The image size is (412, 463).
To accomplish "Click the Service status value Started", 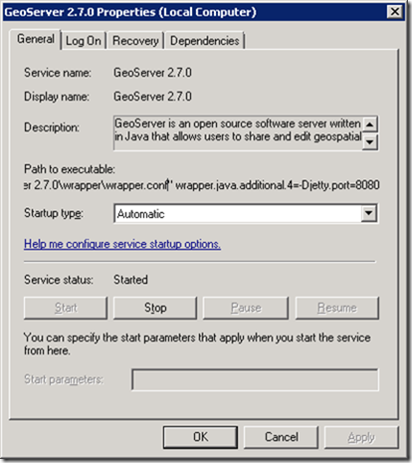I will click(130, 280).
